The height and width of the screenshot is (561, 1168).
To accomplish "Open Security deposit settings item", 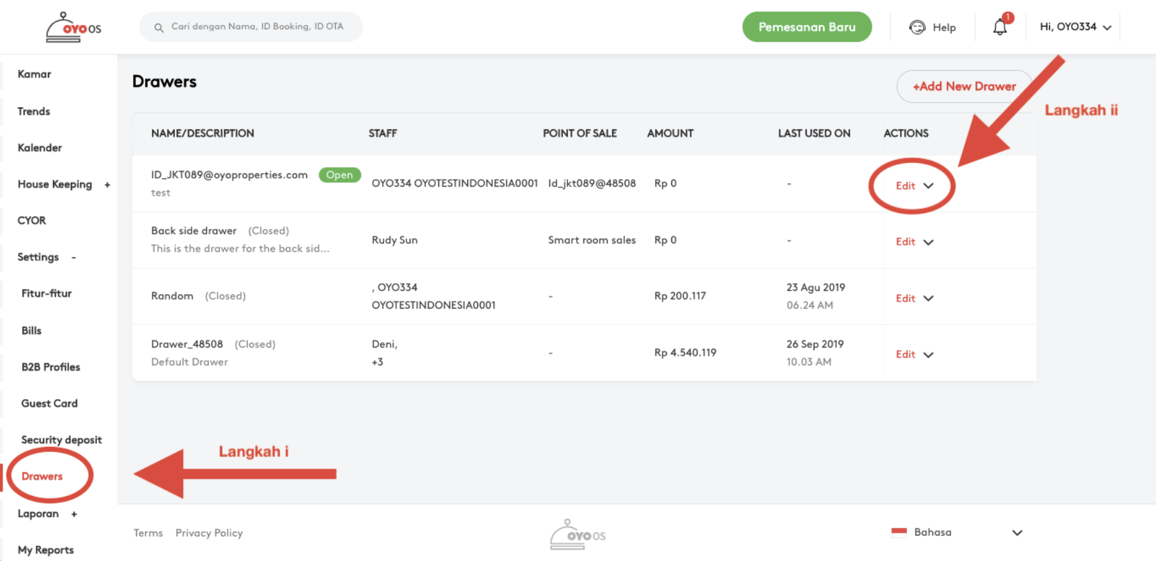I will tap(61, 440).
